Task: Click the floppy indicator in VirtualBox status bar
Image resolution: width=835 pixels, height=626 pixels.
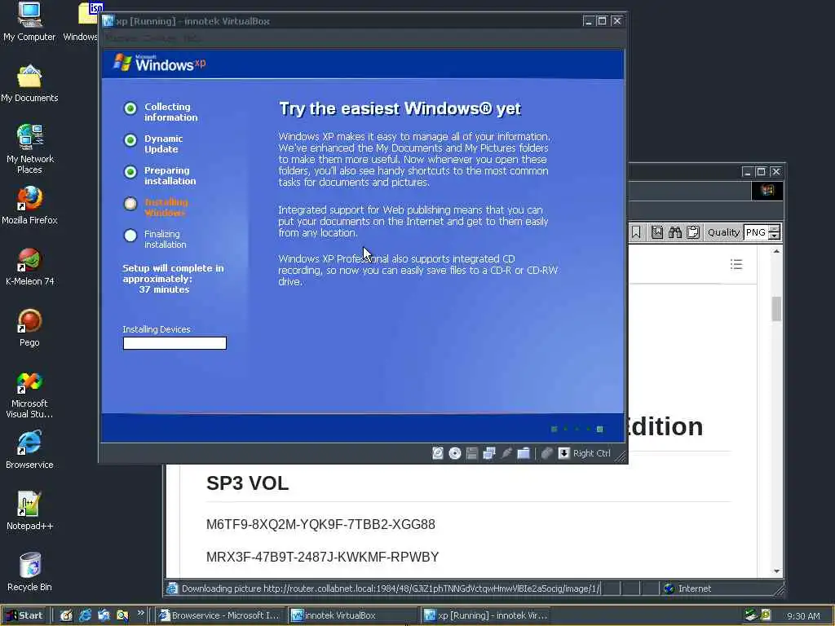Action: [x=472, y=453]
